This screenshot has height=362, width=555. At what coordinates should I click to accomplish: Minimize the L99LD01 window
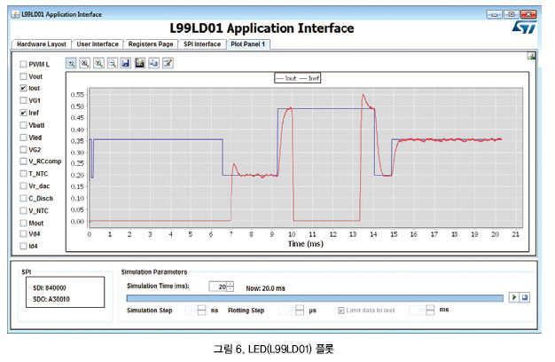point(495,14)
